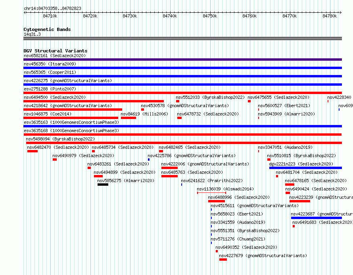
Task: Click the 84770k ruler tick label
Action: [x=290, y=16]
